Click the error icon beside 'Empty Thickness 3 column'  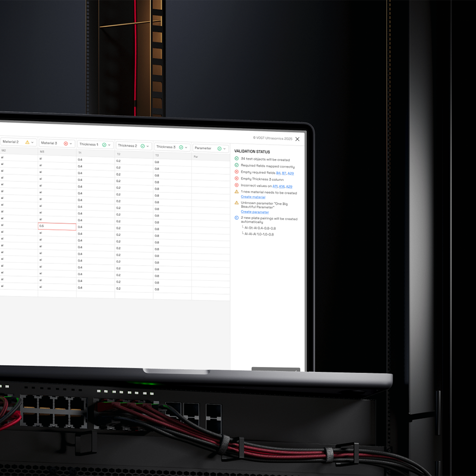pos(237,178)
